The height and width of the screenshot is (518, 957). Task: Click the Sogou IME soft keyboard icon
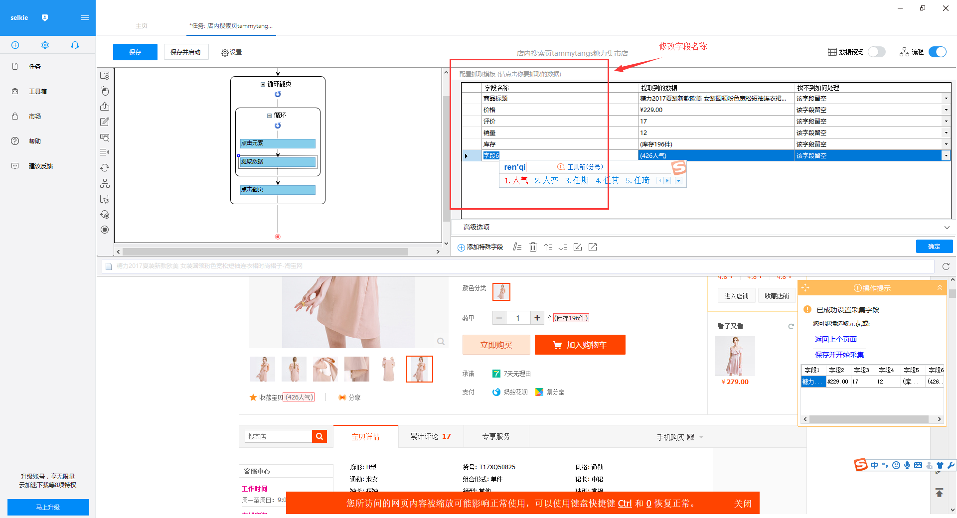pos(918,465)
